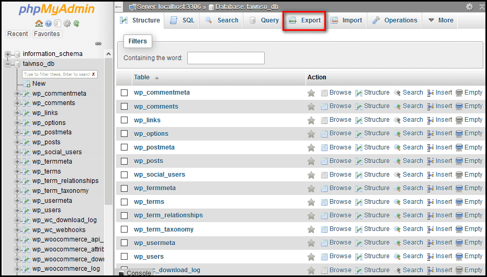Go to phpMyAdmin home via house icon
Screen dimensions: 487x277
point(39,24)
